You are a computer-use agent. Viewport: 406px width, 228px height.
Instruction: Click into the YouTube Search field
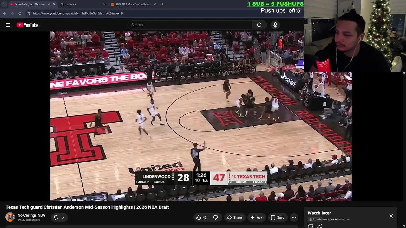[x=190, y=25]
